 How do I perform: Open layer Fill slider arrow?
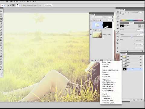(x=112, y=20)
